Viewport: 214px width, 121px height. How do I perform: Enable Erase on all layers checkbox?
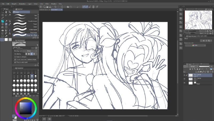[15, 57]
